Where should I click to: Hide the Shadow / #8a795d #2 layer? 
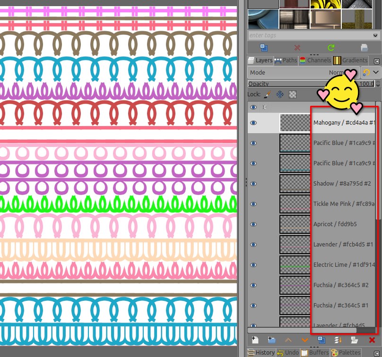pyautogui.click(x=253, y=184)
